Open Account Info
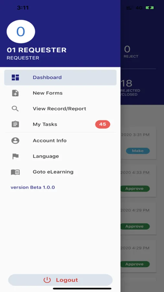The width and height of the screenshot is (164, 292). (x=60, y=140)
